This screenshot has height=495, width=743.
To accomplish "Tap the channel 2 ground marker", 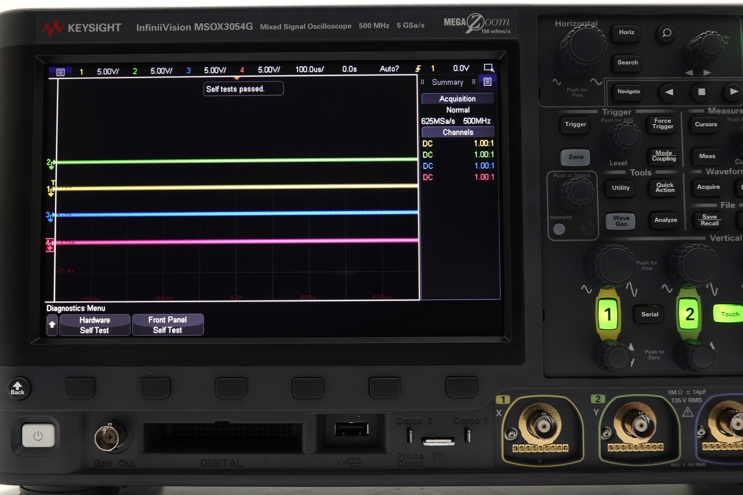I will pos(50,163).
